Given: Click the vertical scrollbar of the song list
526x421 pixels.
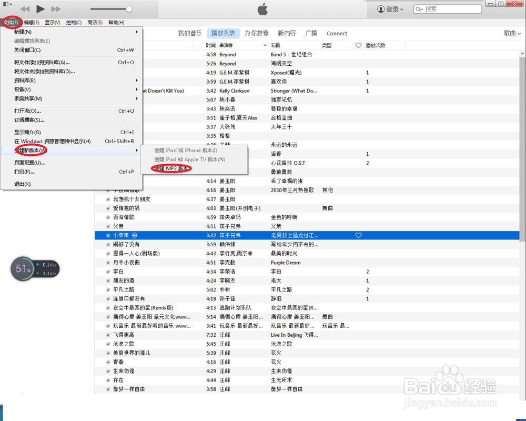Looking at the screenshot, I should [522, 149].
